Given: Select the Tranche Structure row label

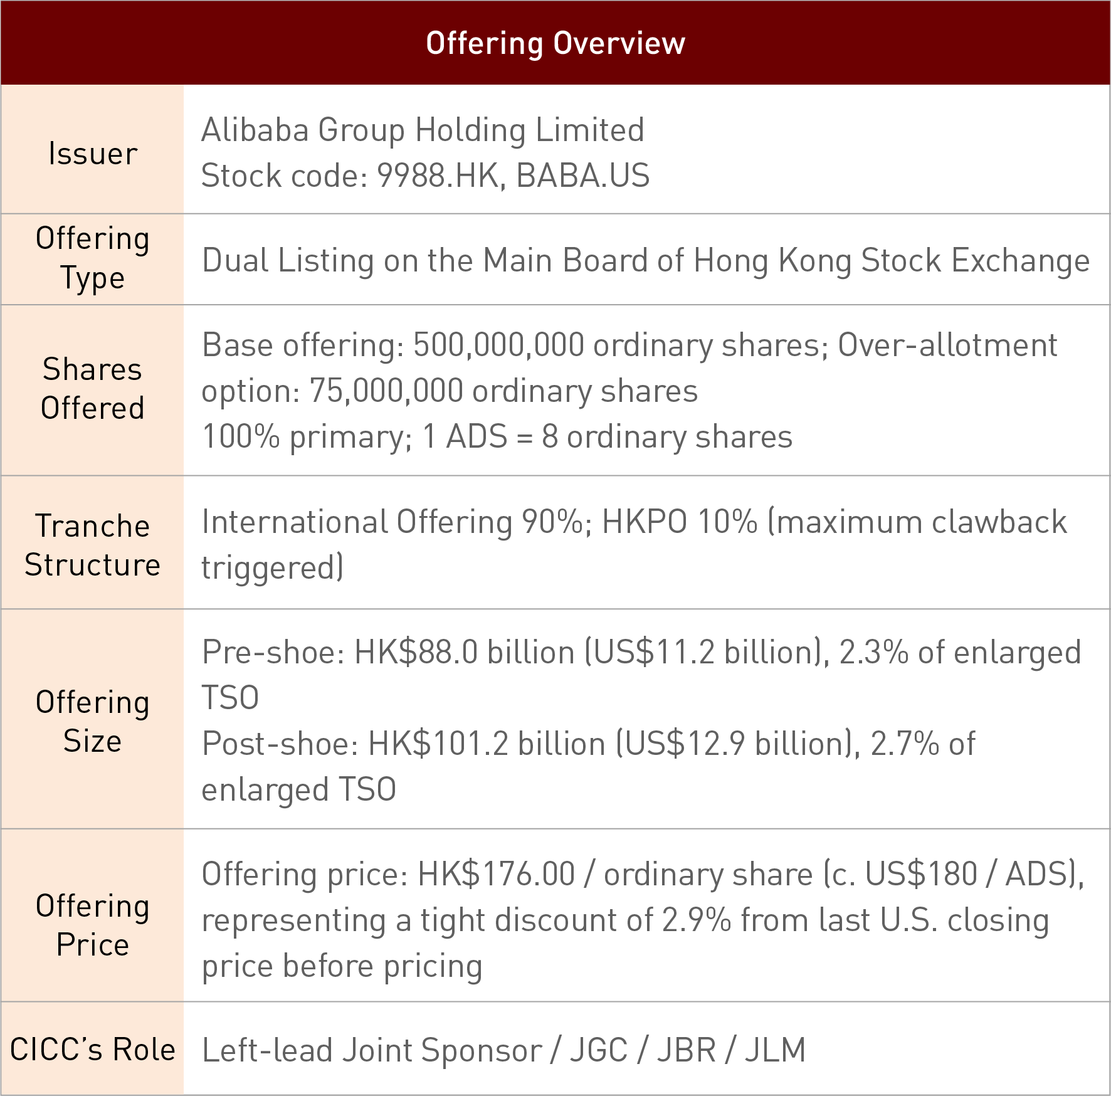Looking at the screenshot, I should click(x=93, y=545).
